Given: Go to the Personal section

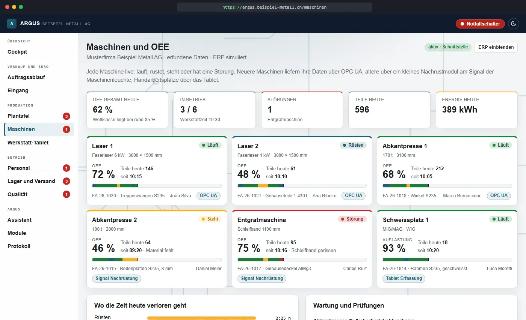Looking at the screenshot, I should [x=39, y=168].
